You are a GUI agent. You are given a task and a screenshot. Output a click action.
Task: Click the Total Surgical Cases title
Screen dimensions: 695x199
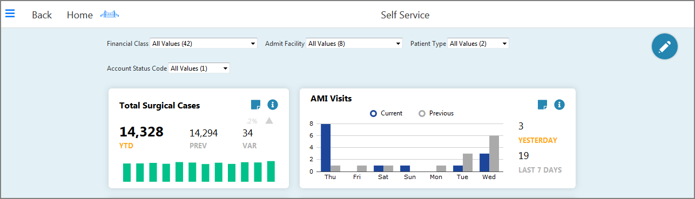pyautogui.click(x=159, y=106)
